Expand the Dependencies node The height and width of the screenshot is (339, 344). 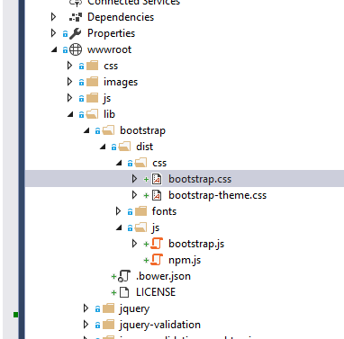point(53,17)
